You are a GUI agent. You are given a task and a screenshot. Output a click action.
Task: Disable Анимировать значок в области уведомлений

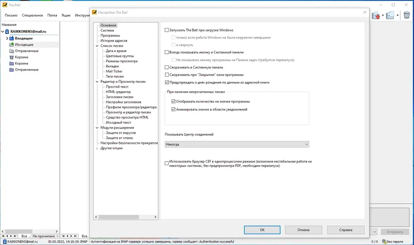tap(173, 109)
